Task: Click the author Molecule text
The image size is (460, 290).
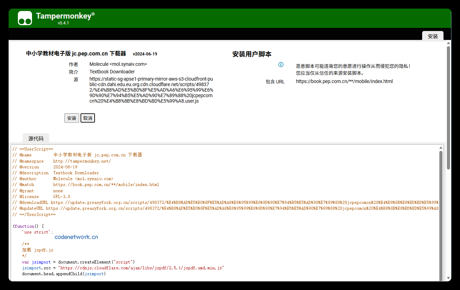Action: (x=118, y=64)
